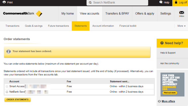The height and width of the screenshot is (106, 188).
Task: Click the Free fee in Smart Access row
Action: pyautogui.click(x=69, y=86)
